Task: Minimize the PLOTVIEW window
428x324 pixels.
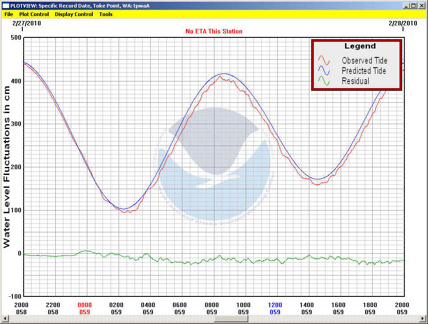Action: (406, 5)
